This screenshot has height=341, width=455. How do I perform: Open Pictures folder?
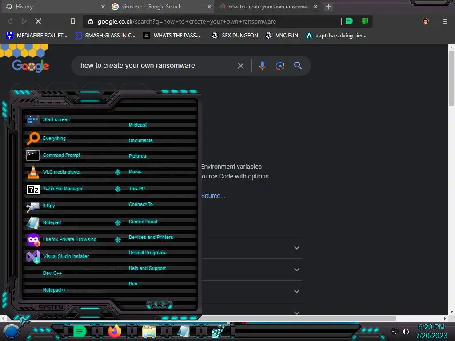(x=137, y=156)
